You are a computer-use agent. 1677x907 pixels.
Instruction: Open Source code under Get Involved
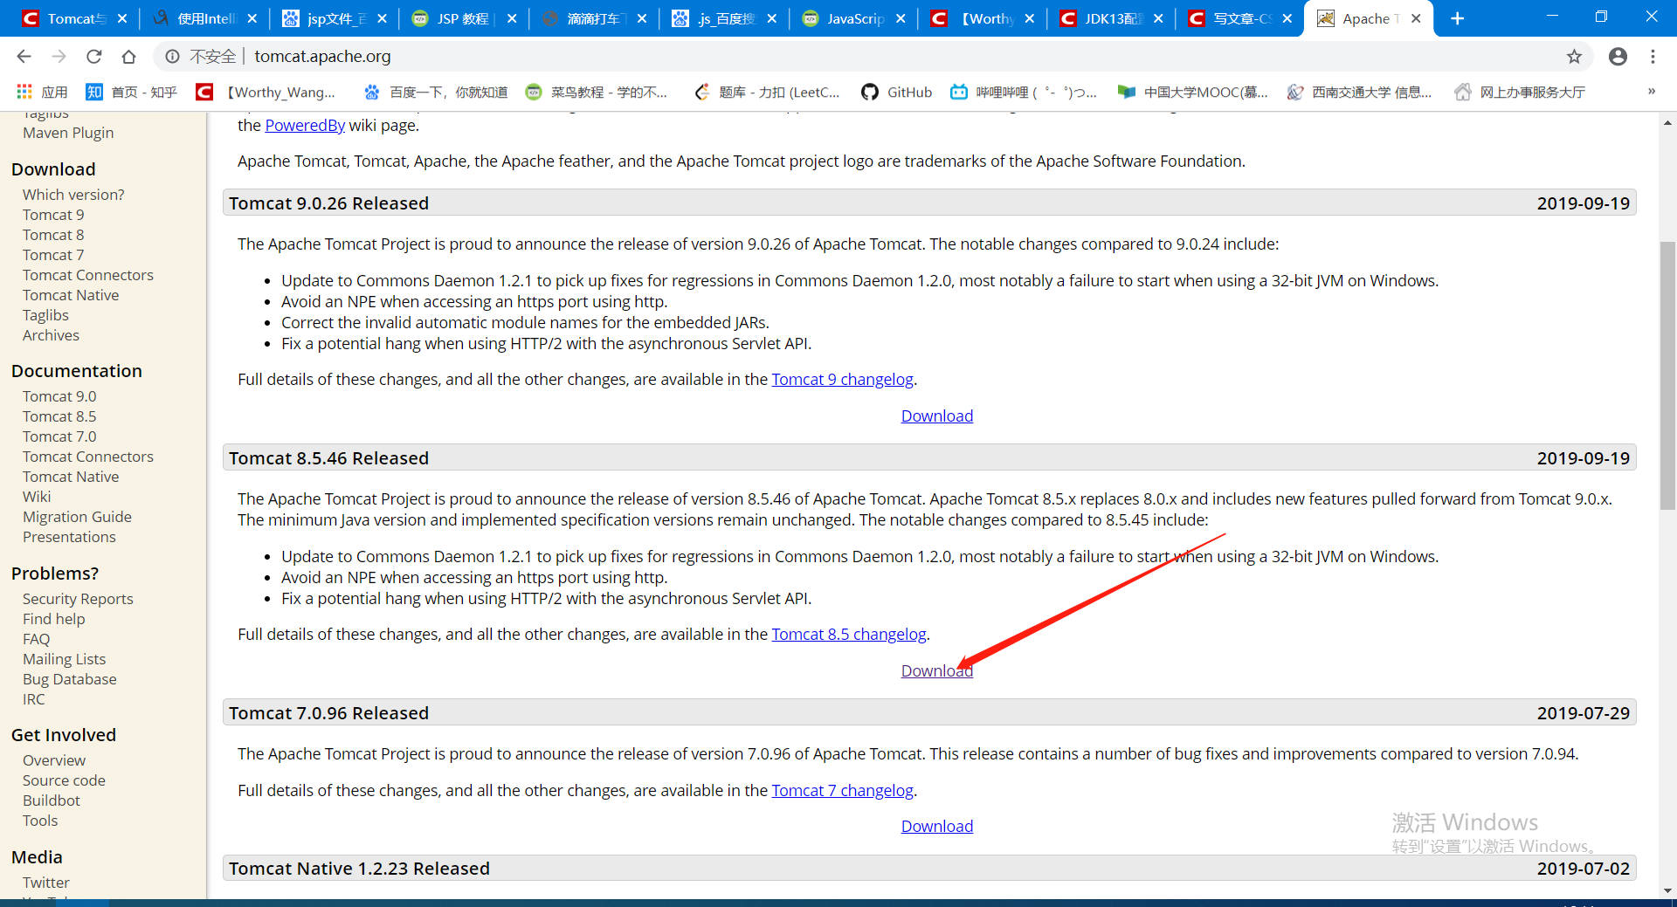pyautogui.click(x=64, y=780)
